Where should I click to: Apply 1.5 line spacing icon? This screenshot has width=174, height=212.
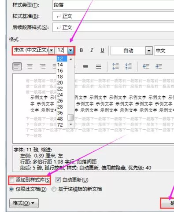pyautogui.click(x=85, y=67)
